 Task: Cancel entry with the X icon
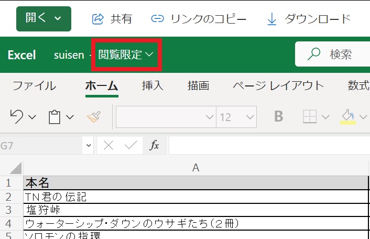pos(108,145)
